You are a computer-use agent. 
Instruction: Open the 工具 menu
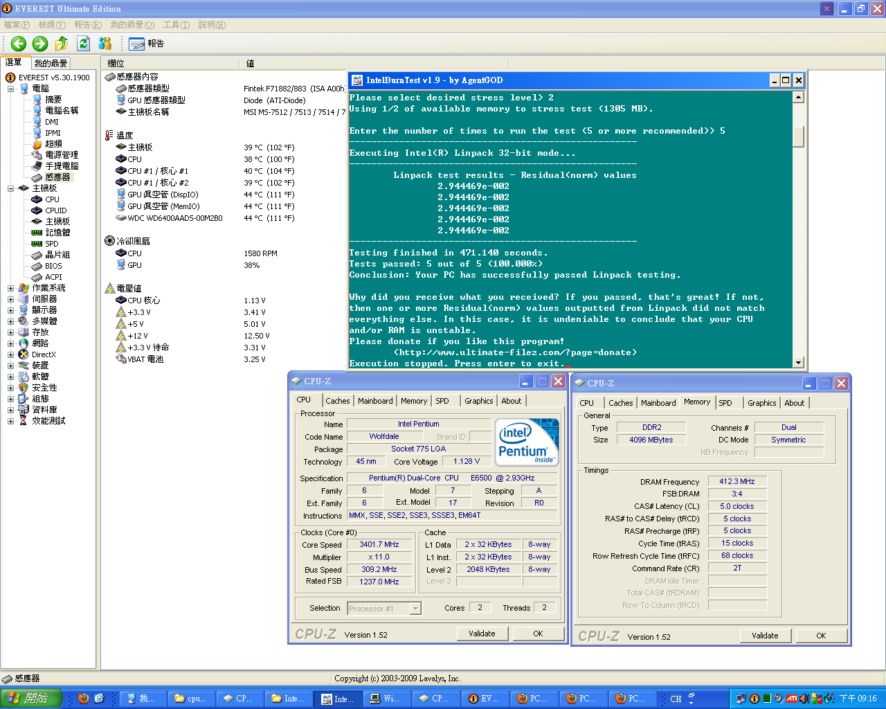(176, 25)
